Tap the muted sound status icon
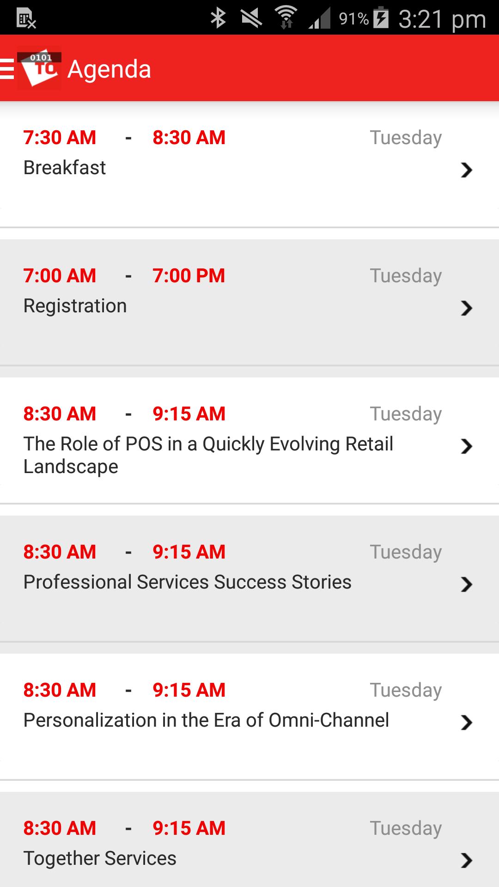The height and width of the screenshot is (887, 499). 251,18
